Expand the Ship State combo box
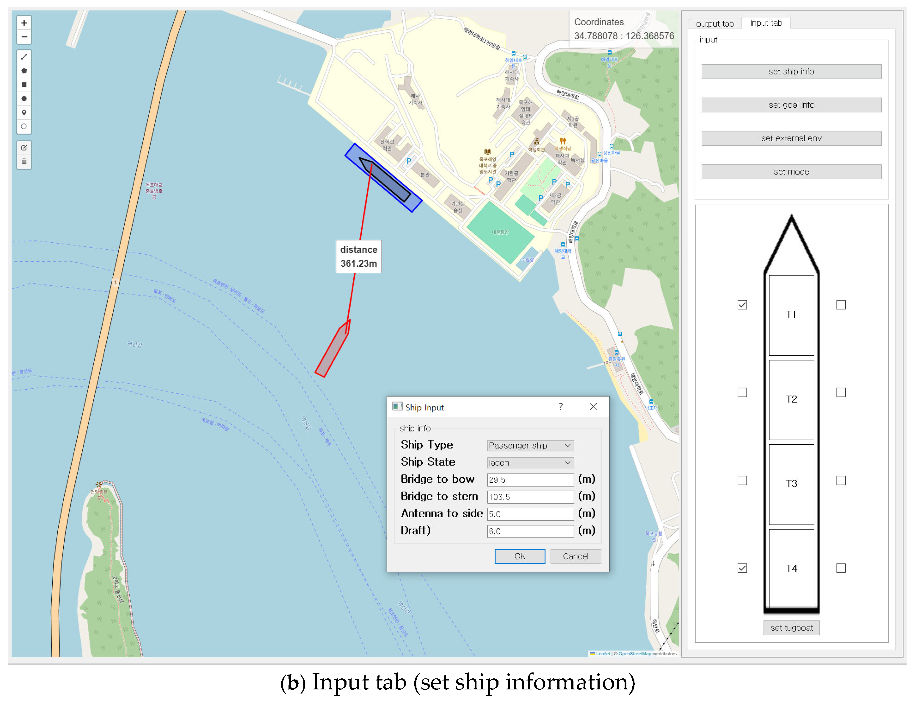 pyautogui.click(x=530, y=463)
